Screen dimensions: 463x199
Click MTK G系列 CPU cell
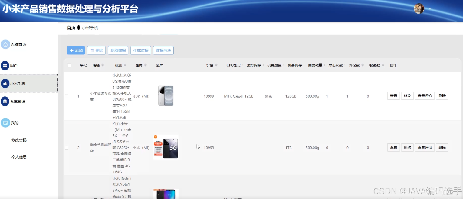(x=233, y=96)
